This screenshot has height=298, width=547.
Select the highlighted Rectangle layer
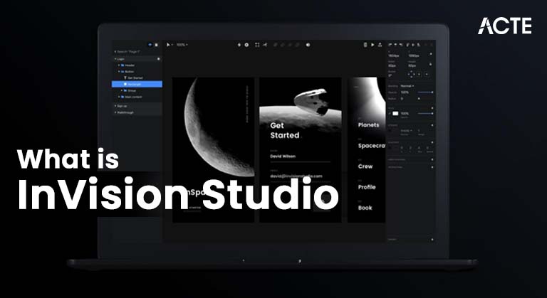click(x=137, y=84)
